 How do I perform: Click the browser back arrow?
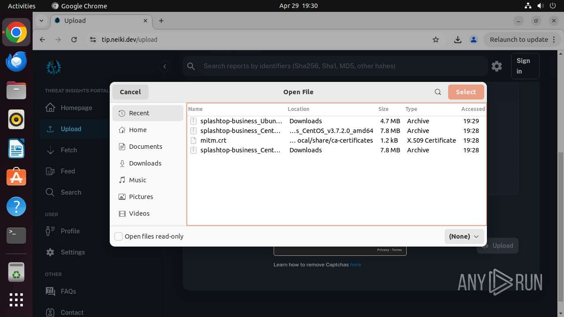[42, 40]
